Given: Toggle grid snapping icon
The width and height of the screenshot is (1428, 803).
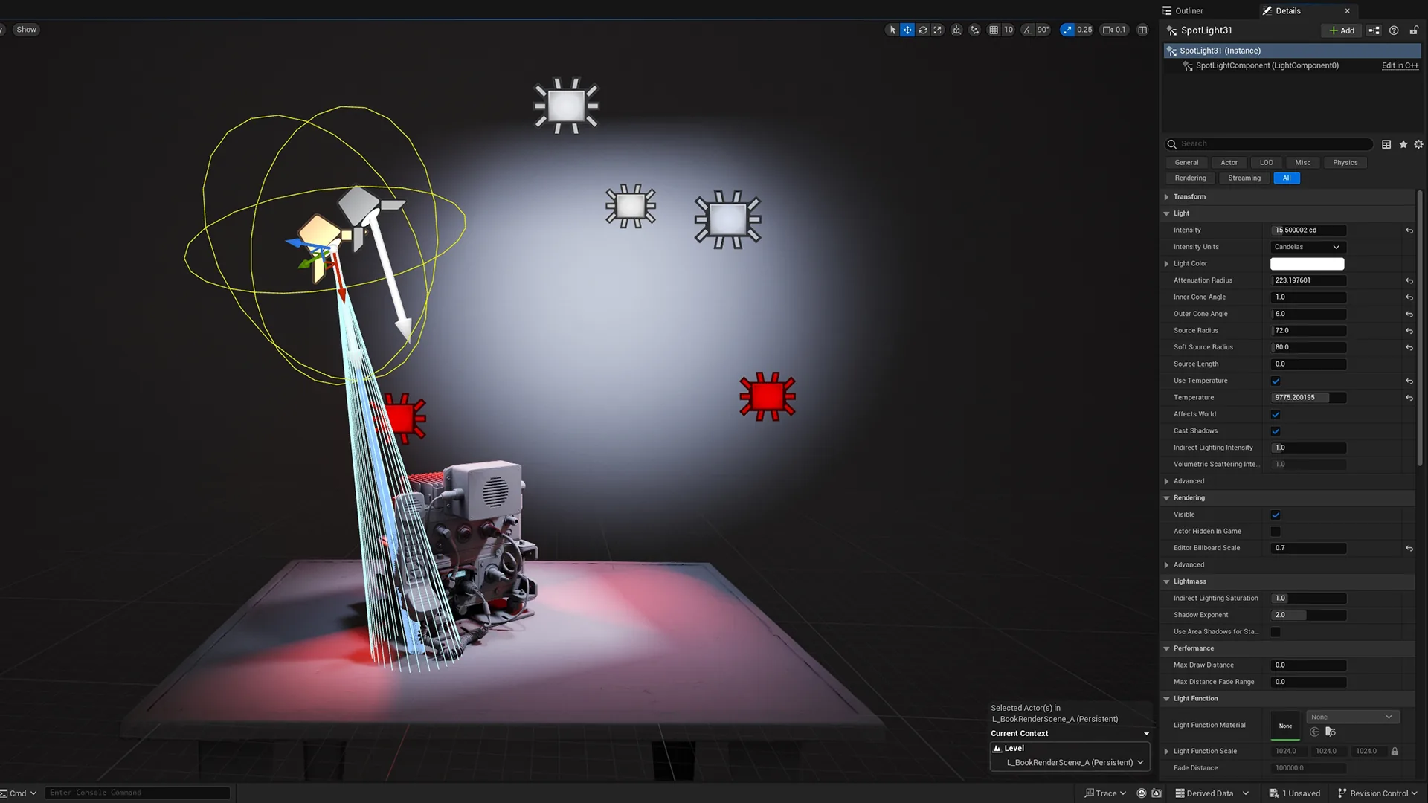Looking at the screenshot, I should click(x=994, y=30).
